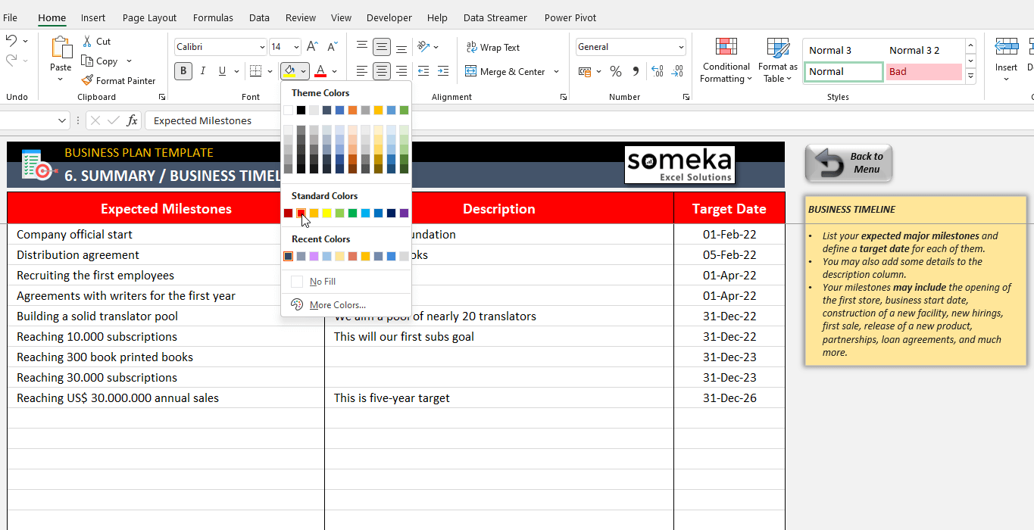Expand the Merge & Center dropdown arrow
Screen dimensions: 1034x530
[557, 71]
